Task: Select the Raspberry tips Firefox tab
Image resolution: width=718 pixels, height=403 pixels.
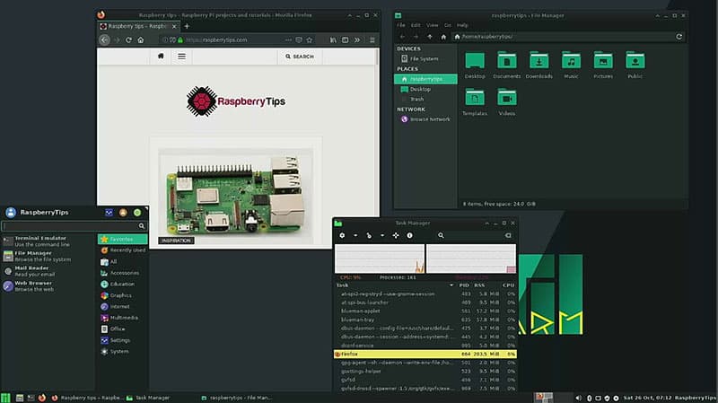Action: point(137,26)
